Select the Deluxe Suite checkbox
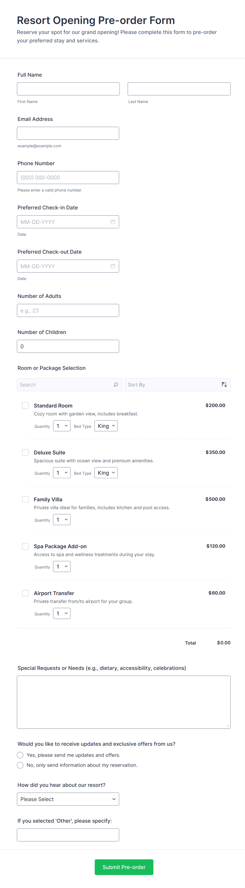The width and height of the screenshot is (245, 888). click(x=26, y=453)
